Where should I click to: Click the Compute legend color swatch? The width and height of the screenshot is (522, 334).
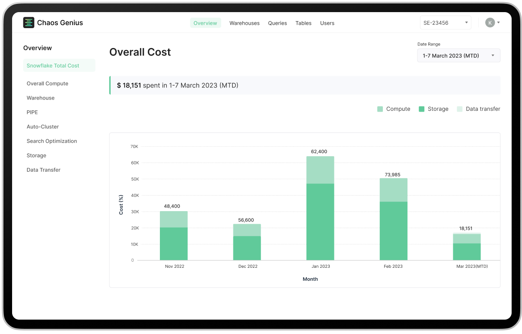[380, 109]
